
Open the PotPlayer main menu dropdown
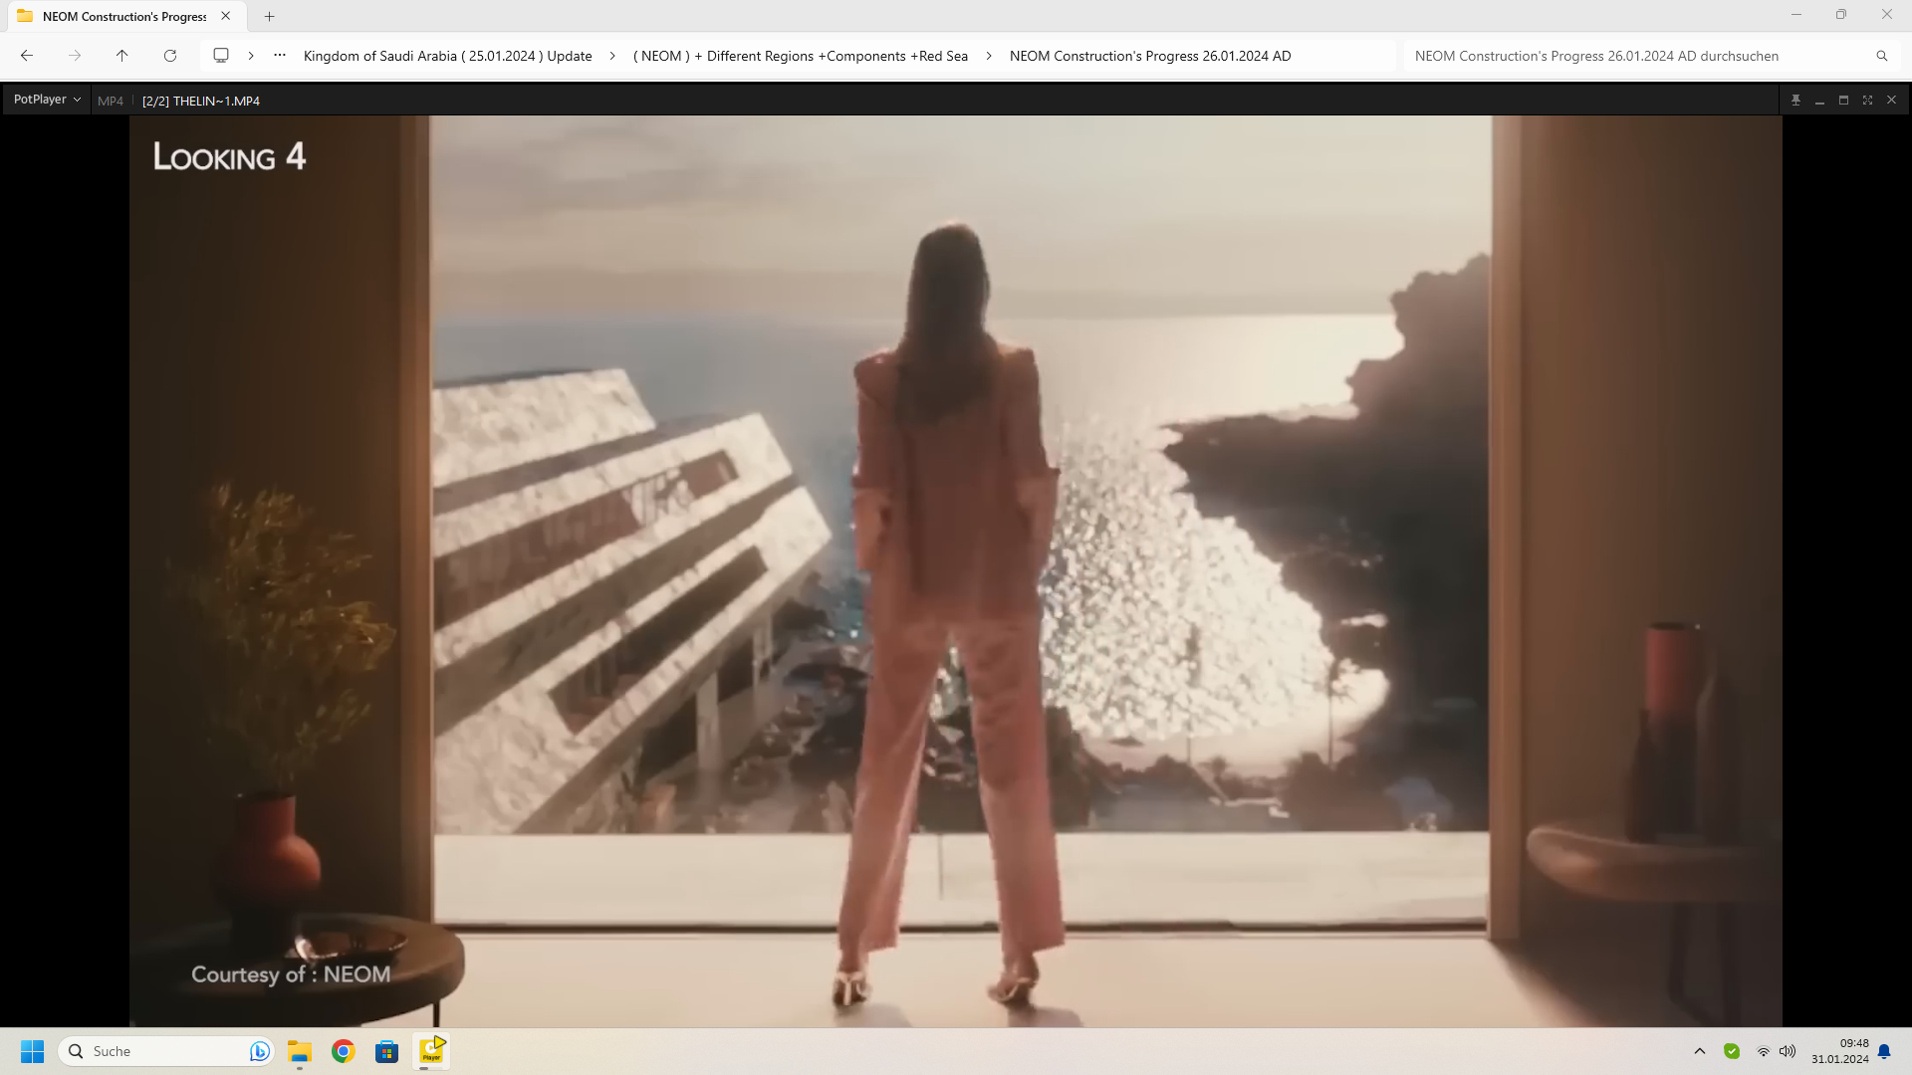point(47,100)
